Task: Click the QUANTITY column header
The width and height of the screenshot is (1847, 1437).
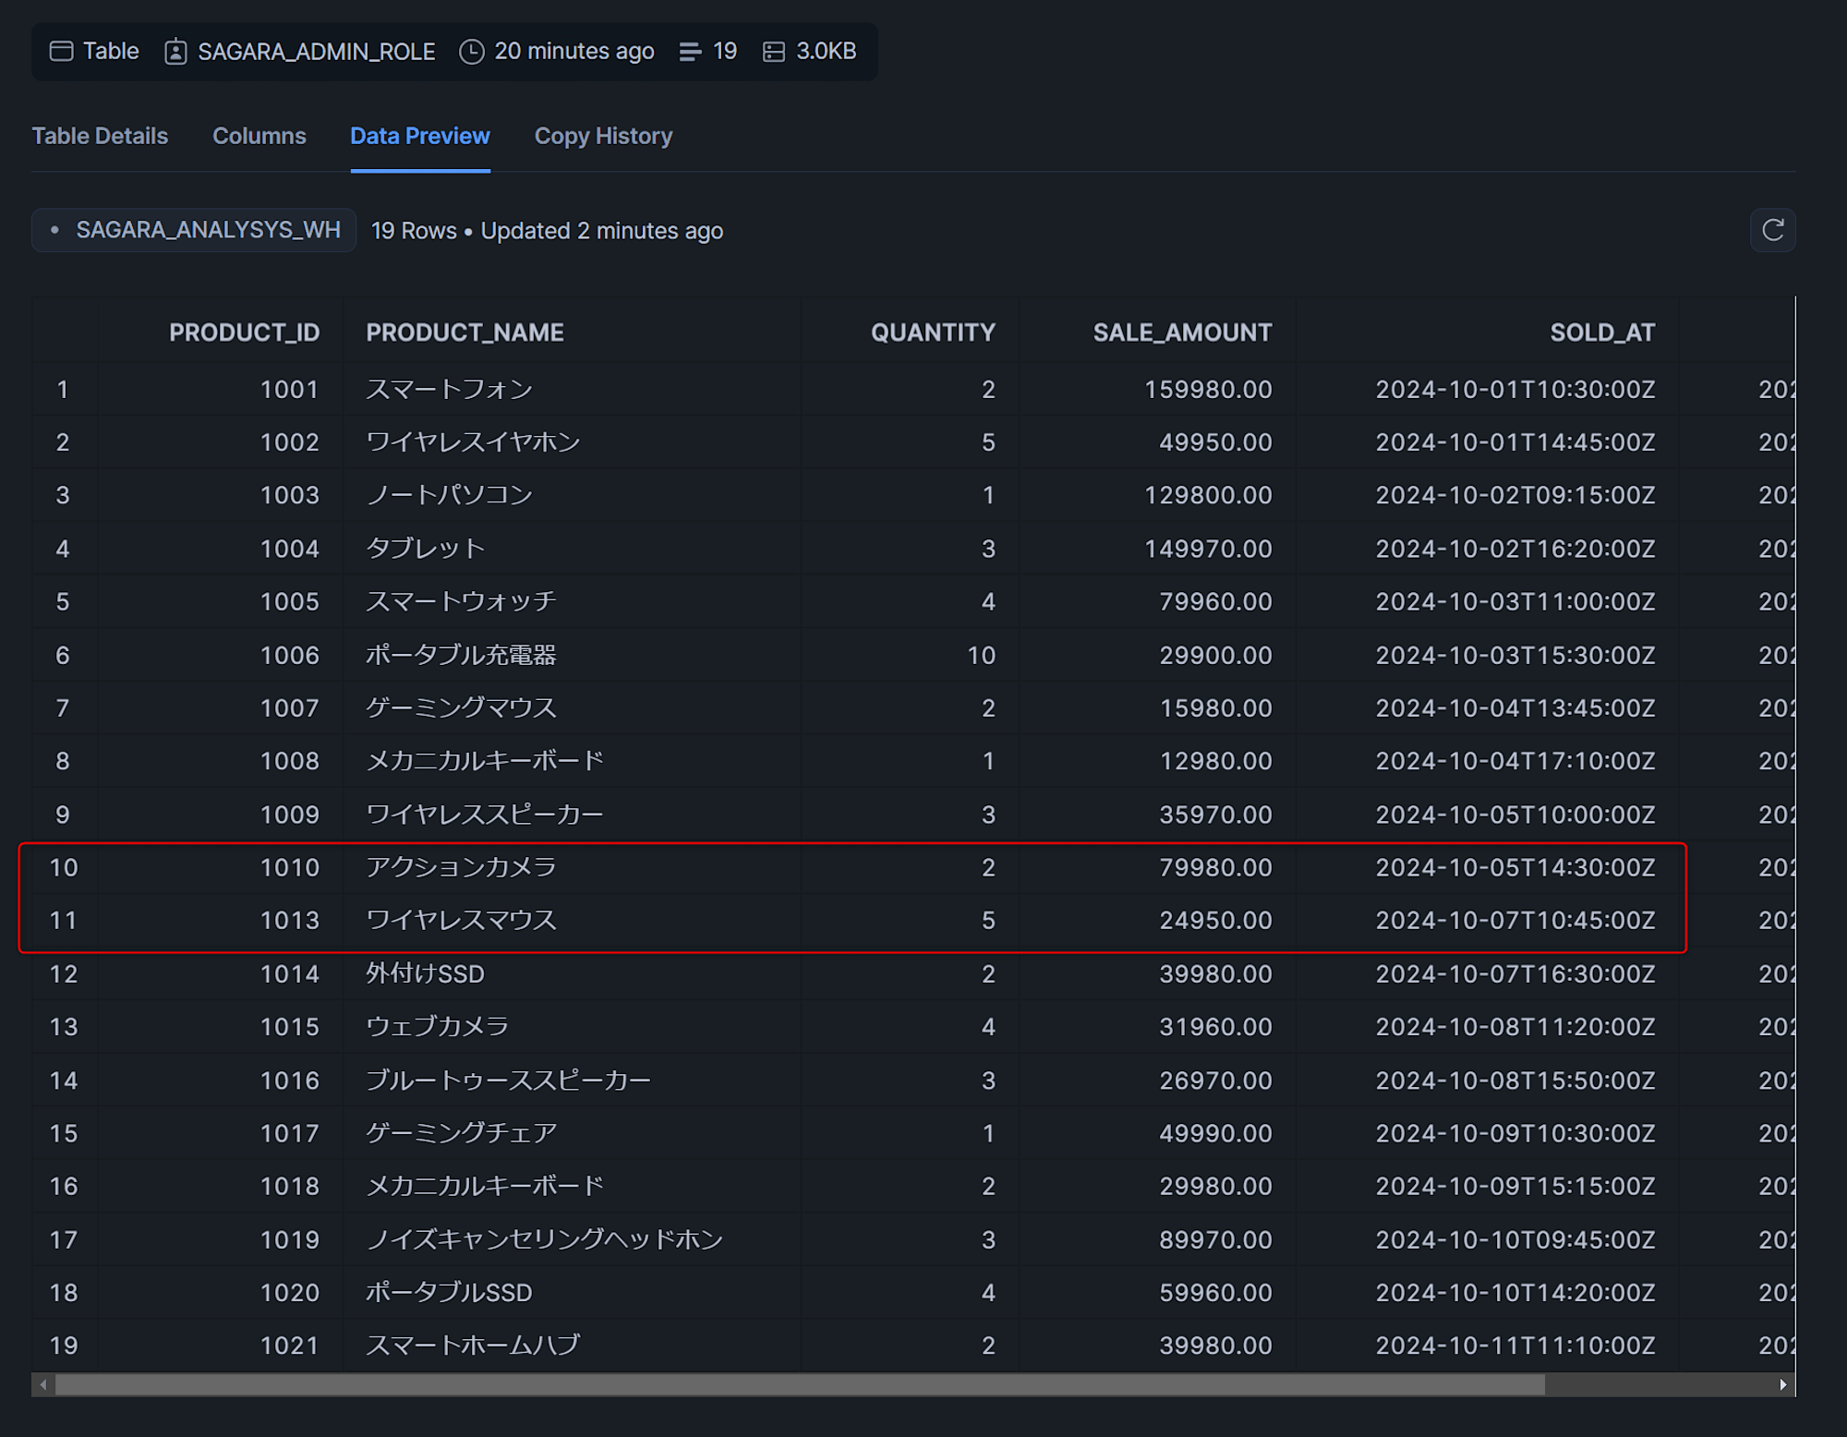Action: click(x=933, y=332)
